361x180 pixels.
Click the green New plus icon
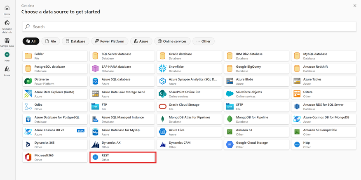tap(7, 54)
